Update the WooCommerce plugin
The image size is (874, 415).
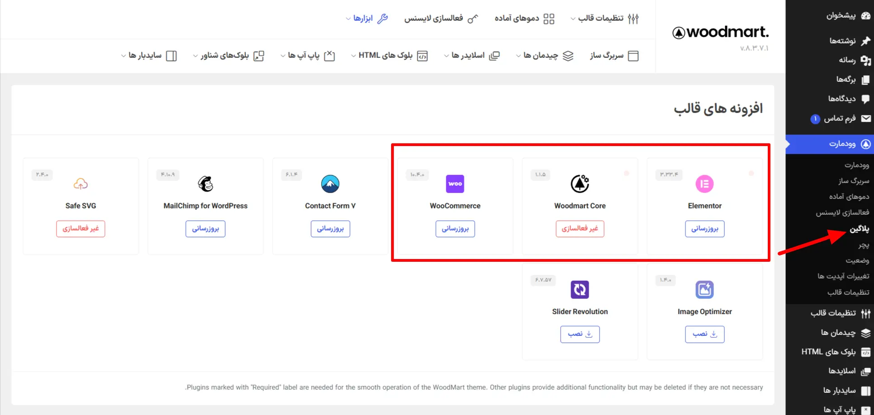tap(455, 229)
